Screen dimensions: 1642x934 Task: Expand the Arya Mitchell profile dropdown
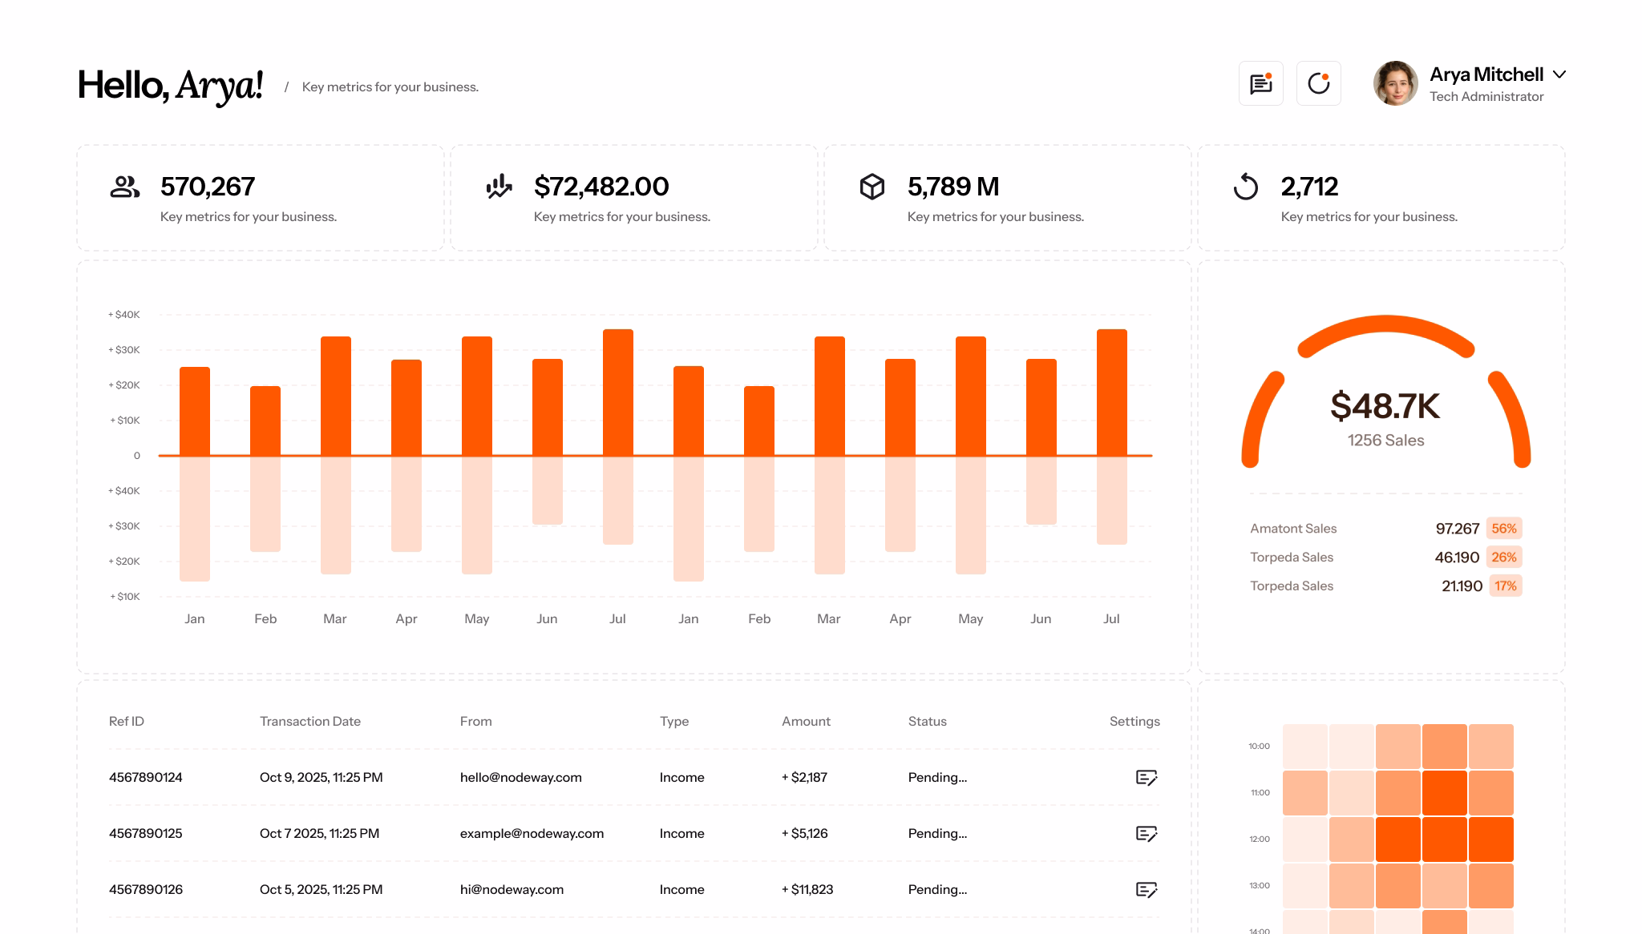(x=1560, y=74)
